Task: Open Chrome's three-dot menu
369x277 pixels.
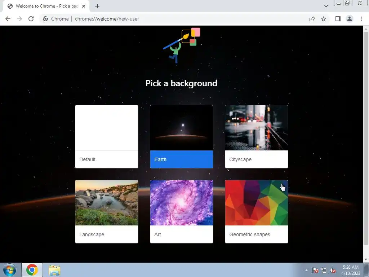Action: pyautogui.click(x=361, y=19)
